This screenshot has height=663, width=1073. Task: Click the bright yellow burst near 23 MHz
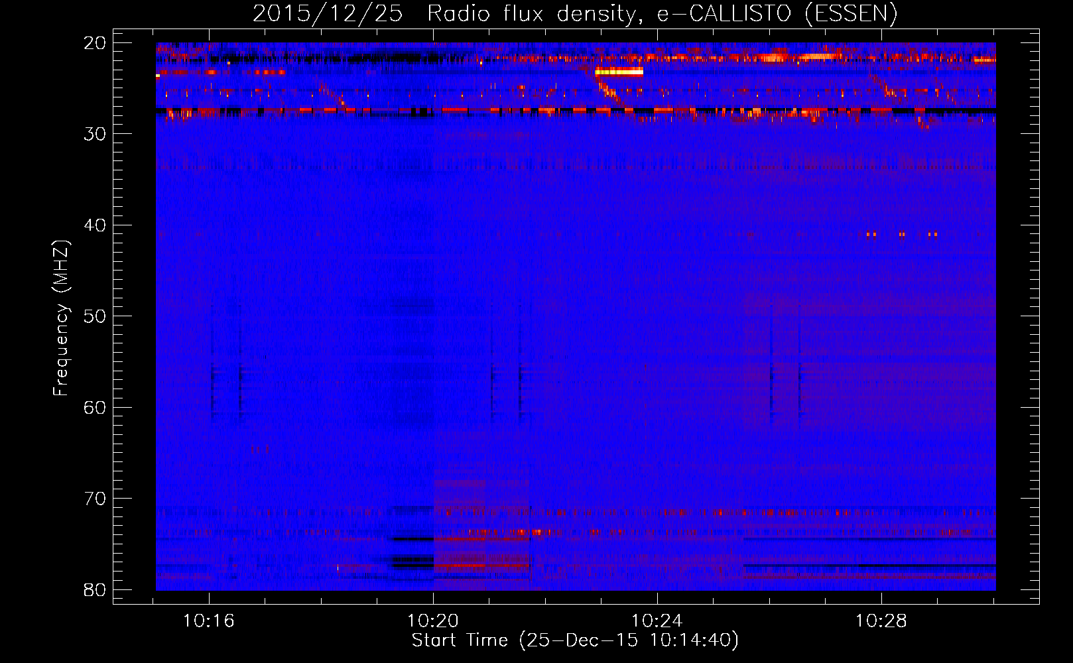[619, 72]
